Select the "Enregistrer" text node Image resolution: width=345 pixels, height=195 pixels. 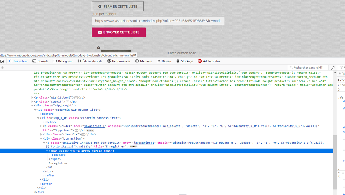tap(58, 163)
